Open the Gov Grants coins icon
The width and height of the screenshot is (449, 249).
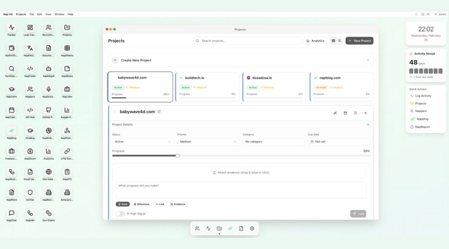pyautogui.click(x=49, y=213)
